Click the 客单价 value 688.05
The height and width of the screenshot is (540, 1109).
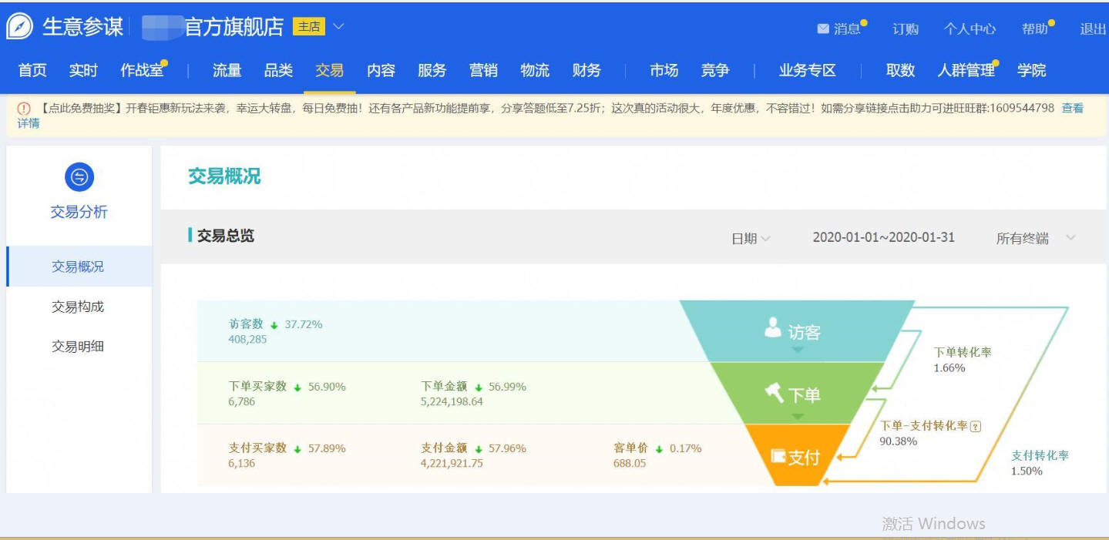pyautogui.click(x=630, y=464)
